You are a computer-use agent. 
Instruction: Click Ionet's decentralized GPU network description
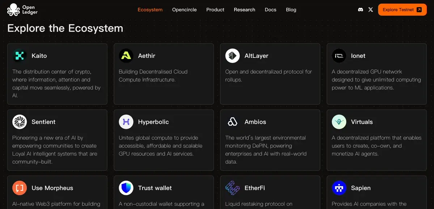[x=376, y=80]
